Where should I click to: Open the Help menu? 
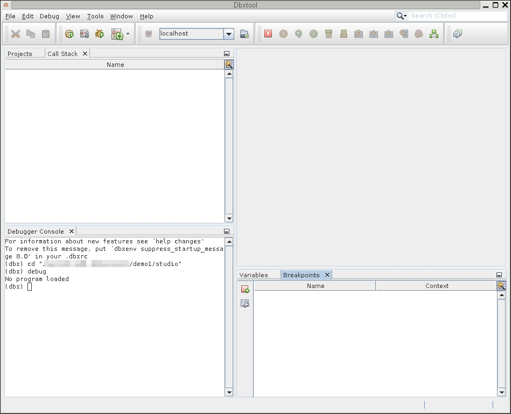point(146,16)
